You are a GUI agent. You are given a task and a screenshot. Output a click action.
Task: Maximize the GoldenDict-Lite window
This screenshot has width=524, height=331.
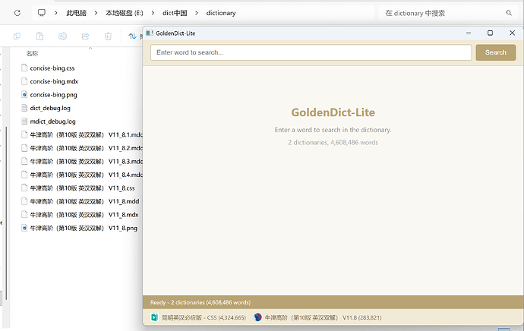coord(490,33)
